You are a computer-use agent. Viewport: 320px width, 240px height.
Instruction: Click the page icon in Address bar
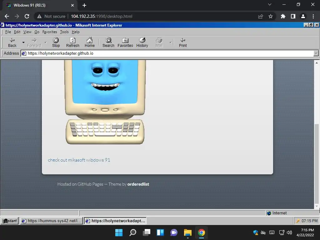coord(24,53)
